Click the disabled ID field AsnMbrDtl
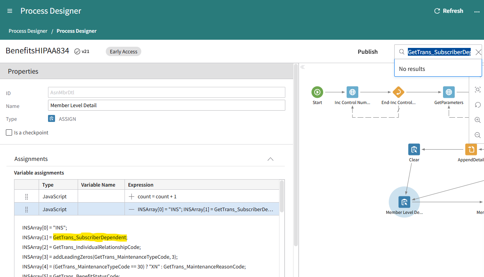Viewport: 484px width, 277px height. coord(167,92)
